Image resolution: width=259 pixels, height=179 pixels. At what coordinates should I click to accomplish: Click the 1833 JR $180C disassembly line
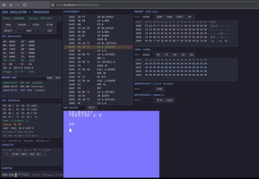coord(98,35)
